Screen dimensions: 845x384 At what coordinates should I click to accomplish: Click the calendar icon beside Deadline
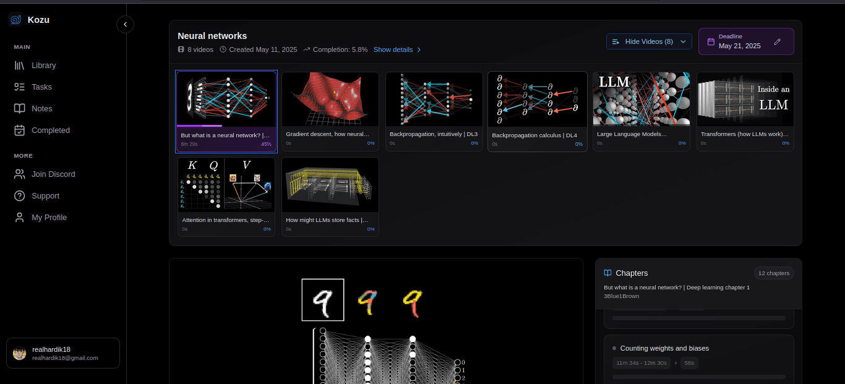click(x=710, y=41)
